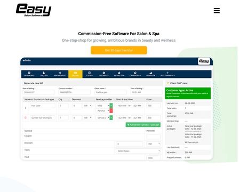Expand the Campaigns dropdown menu
The image size is (240, 192).
135,74
